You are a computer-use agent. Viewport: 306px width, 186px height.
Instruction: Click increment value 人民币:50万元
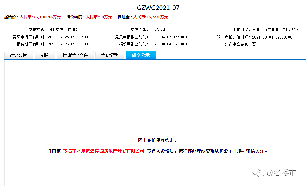click(99, 17)
